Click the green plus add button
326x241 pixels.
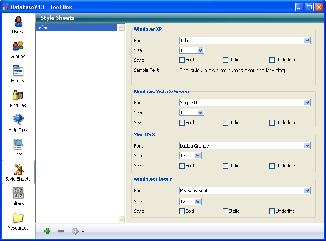[47, 231]
